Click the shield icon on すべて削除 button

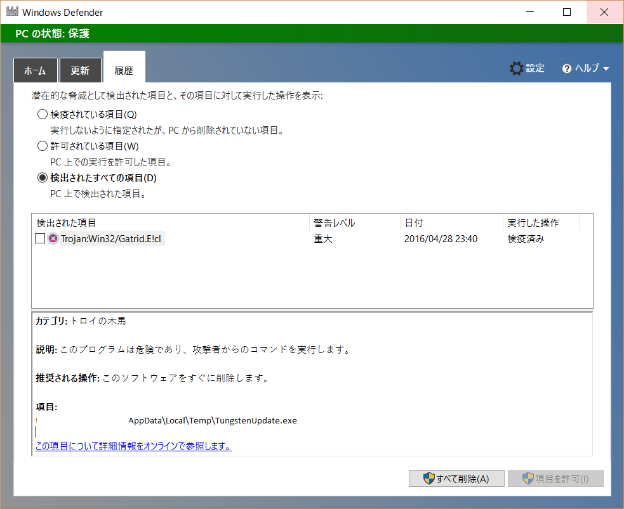(x=428, y=479)
